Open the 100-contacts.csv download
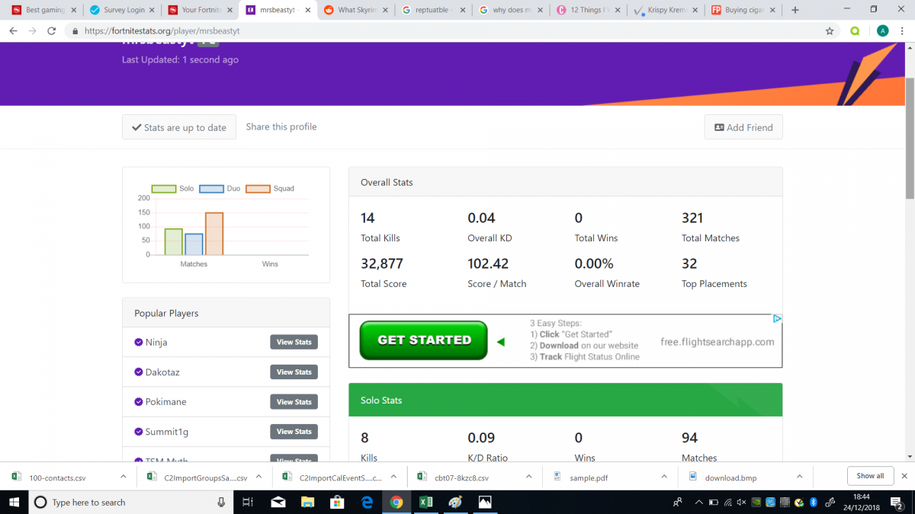The width and height of the screenshot is (915, 514). click(x=57, y=477)
